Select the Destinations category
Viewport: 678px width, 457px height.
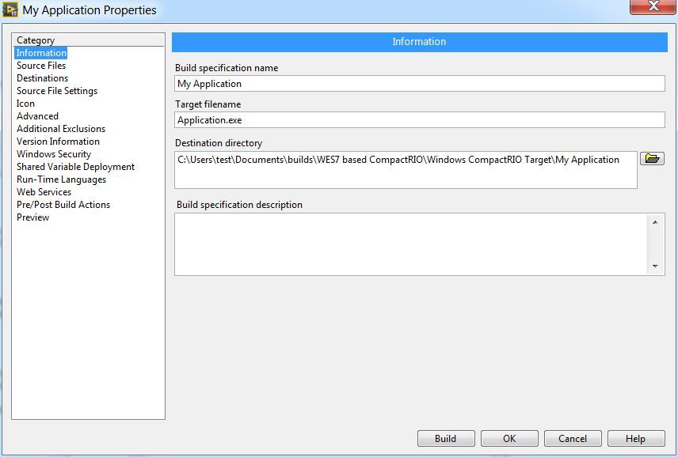pos(42,78)
